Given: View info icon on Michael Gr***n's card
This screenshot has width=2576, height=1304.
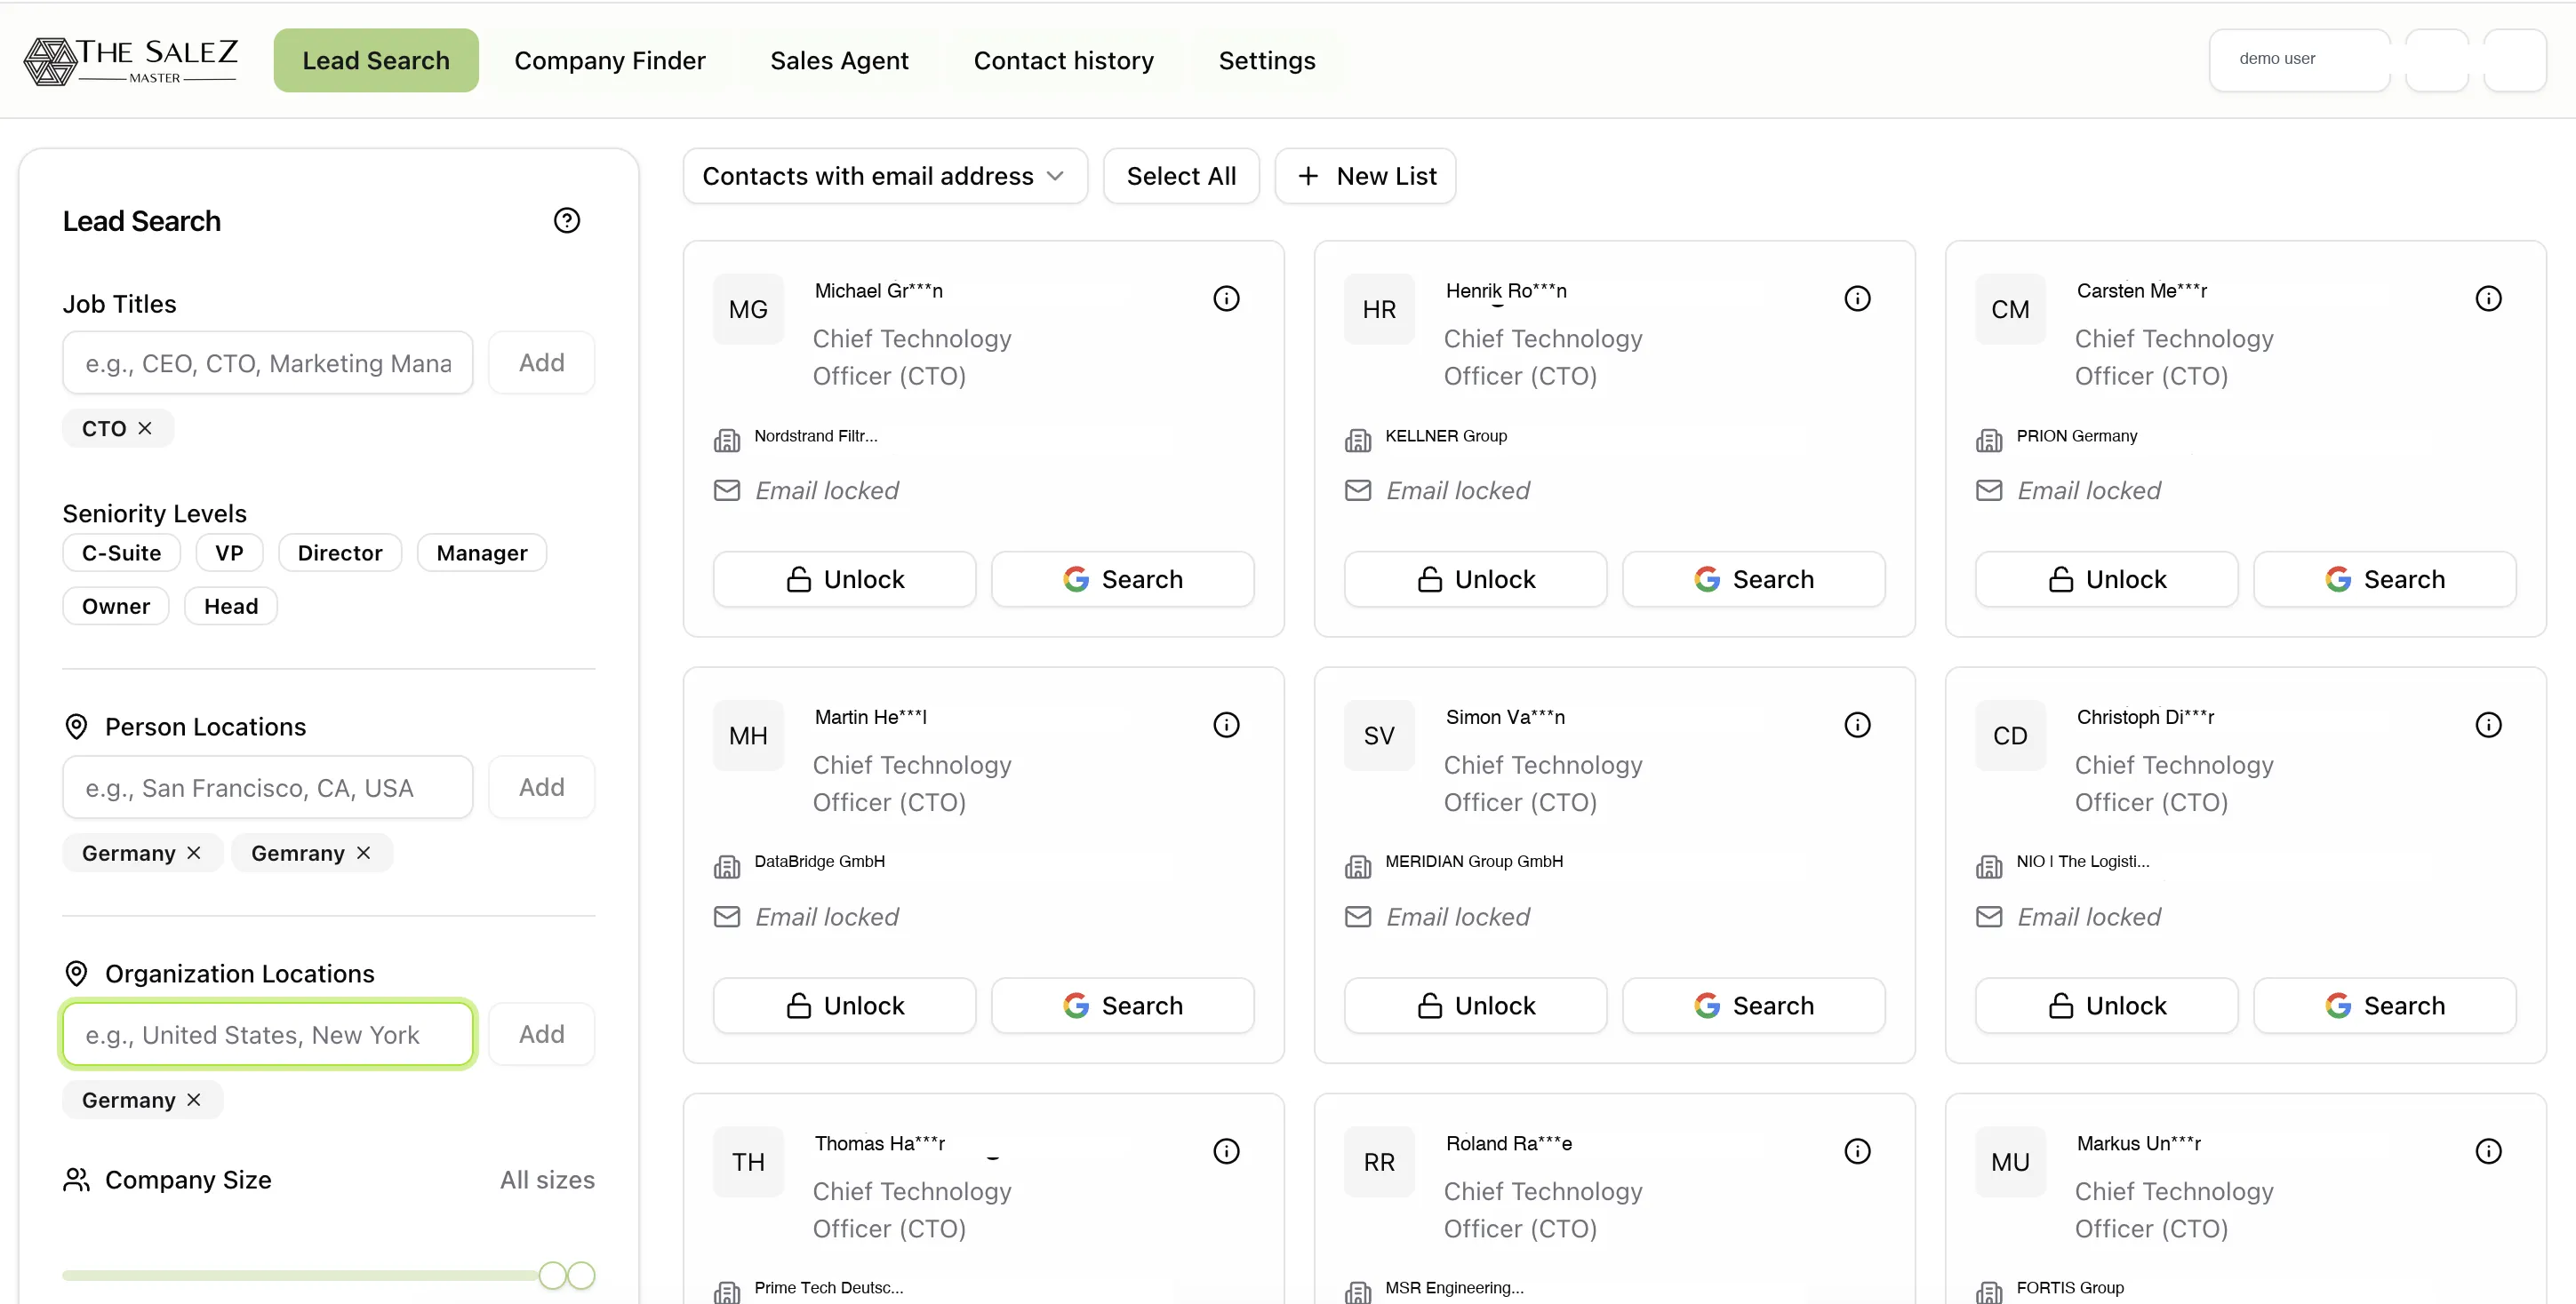Looking at the screenshot, I should click(1226, 298).
